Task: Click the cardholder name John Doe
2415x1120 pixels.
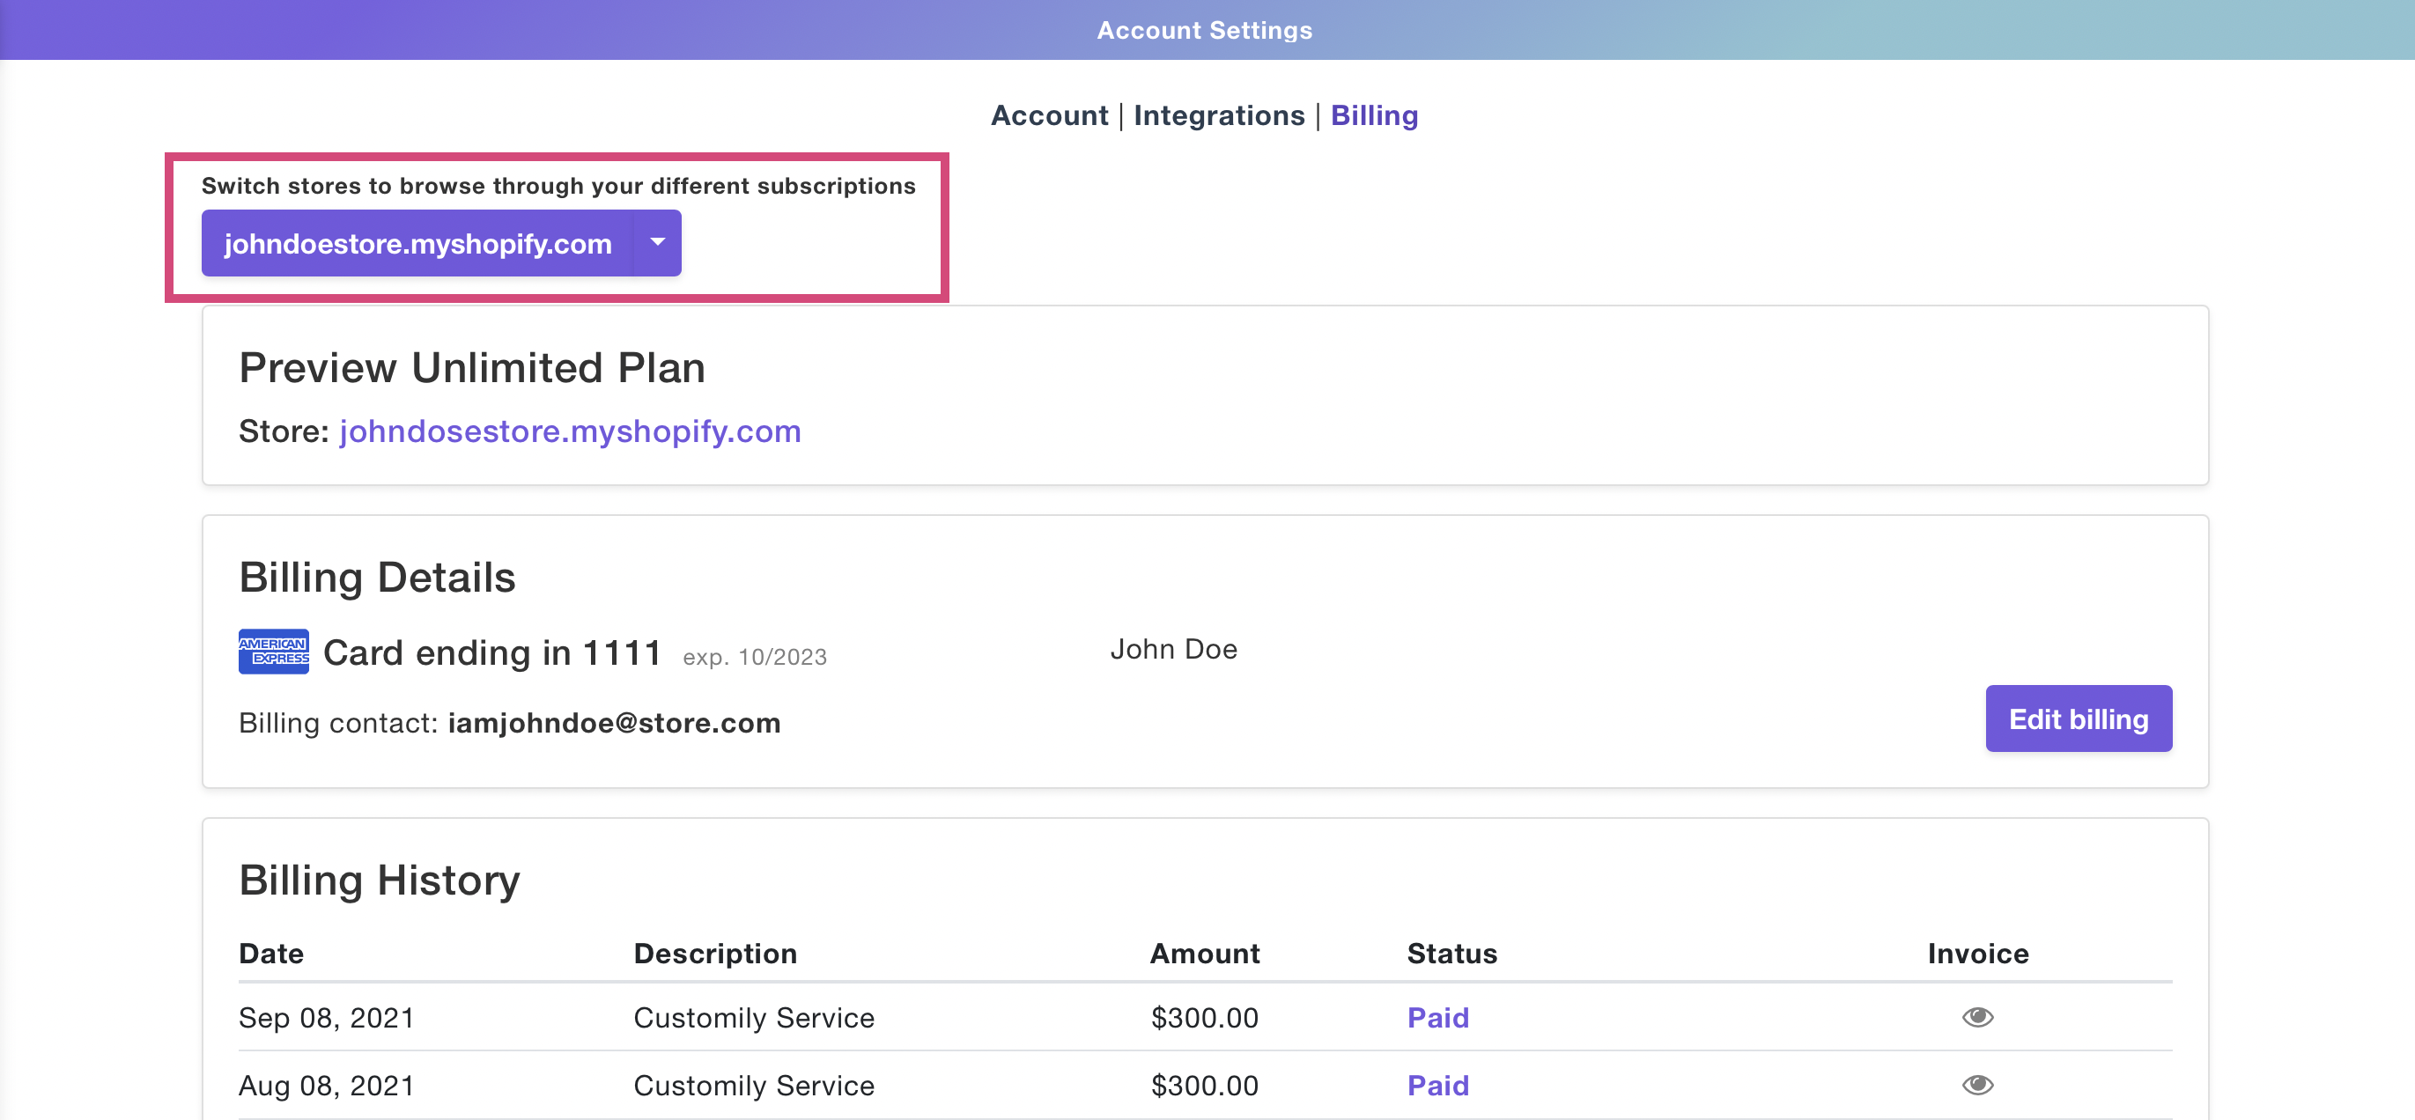Action: click(1173, 649)
